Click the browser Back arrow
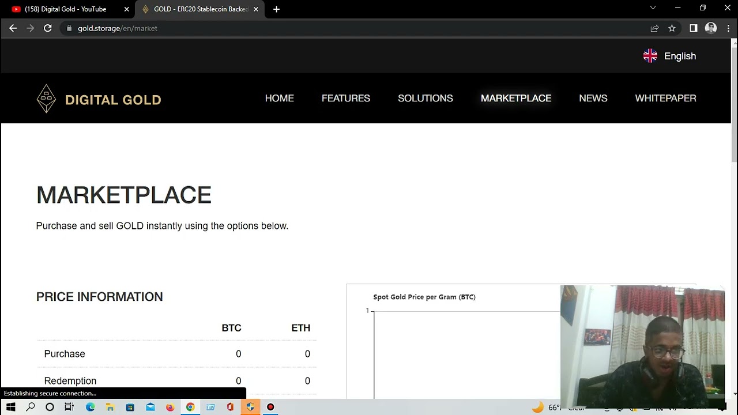This screenshot has height=415, width=738. coord(13,28)
